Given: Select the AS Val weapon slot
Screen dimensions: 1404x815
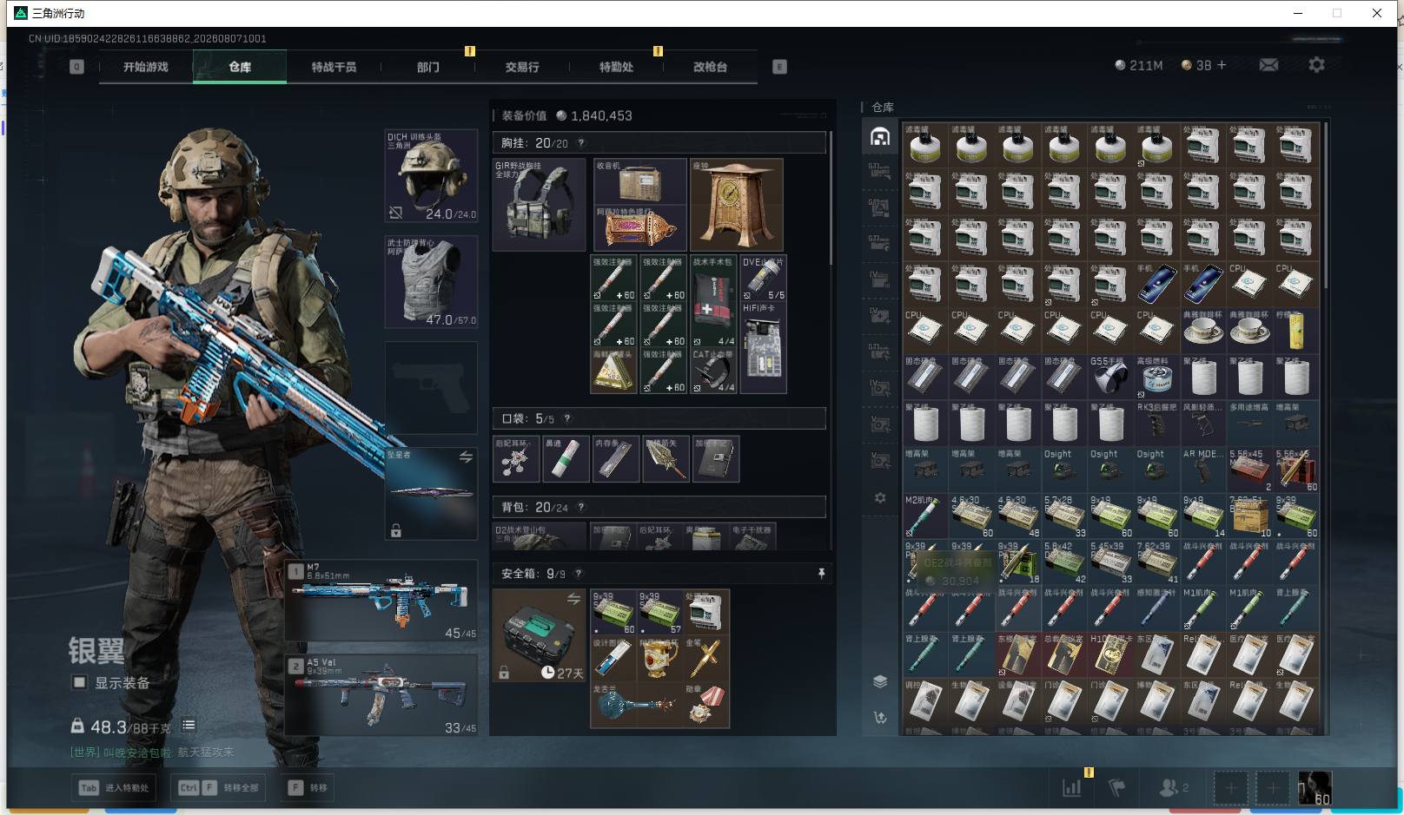Looking at the screenshot, I should point(382,694).
